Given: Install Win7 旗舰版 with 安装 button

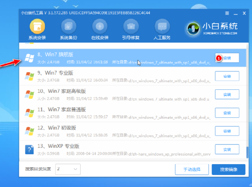Looking at the screenshot, I should pyautogui.click(x=227, y=58).
